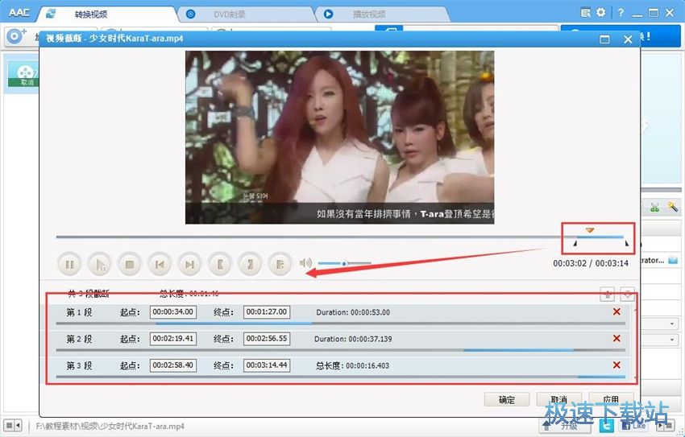Open help question mark in main window
685x437 pixels.
click(621, 13)
